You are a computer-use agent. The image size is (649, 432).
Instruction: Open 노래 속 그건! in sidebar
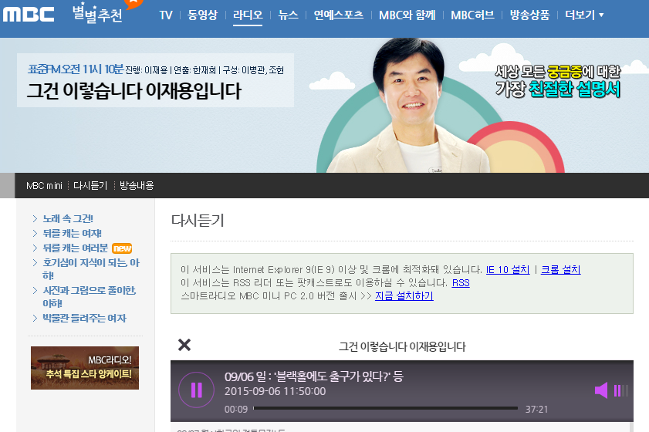tap(68, 219)
